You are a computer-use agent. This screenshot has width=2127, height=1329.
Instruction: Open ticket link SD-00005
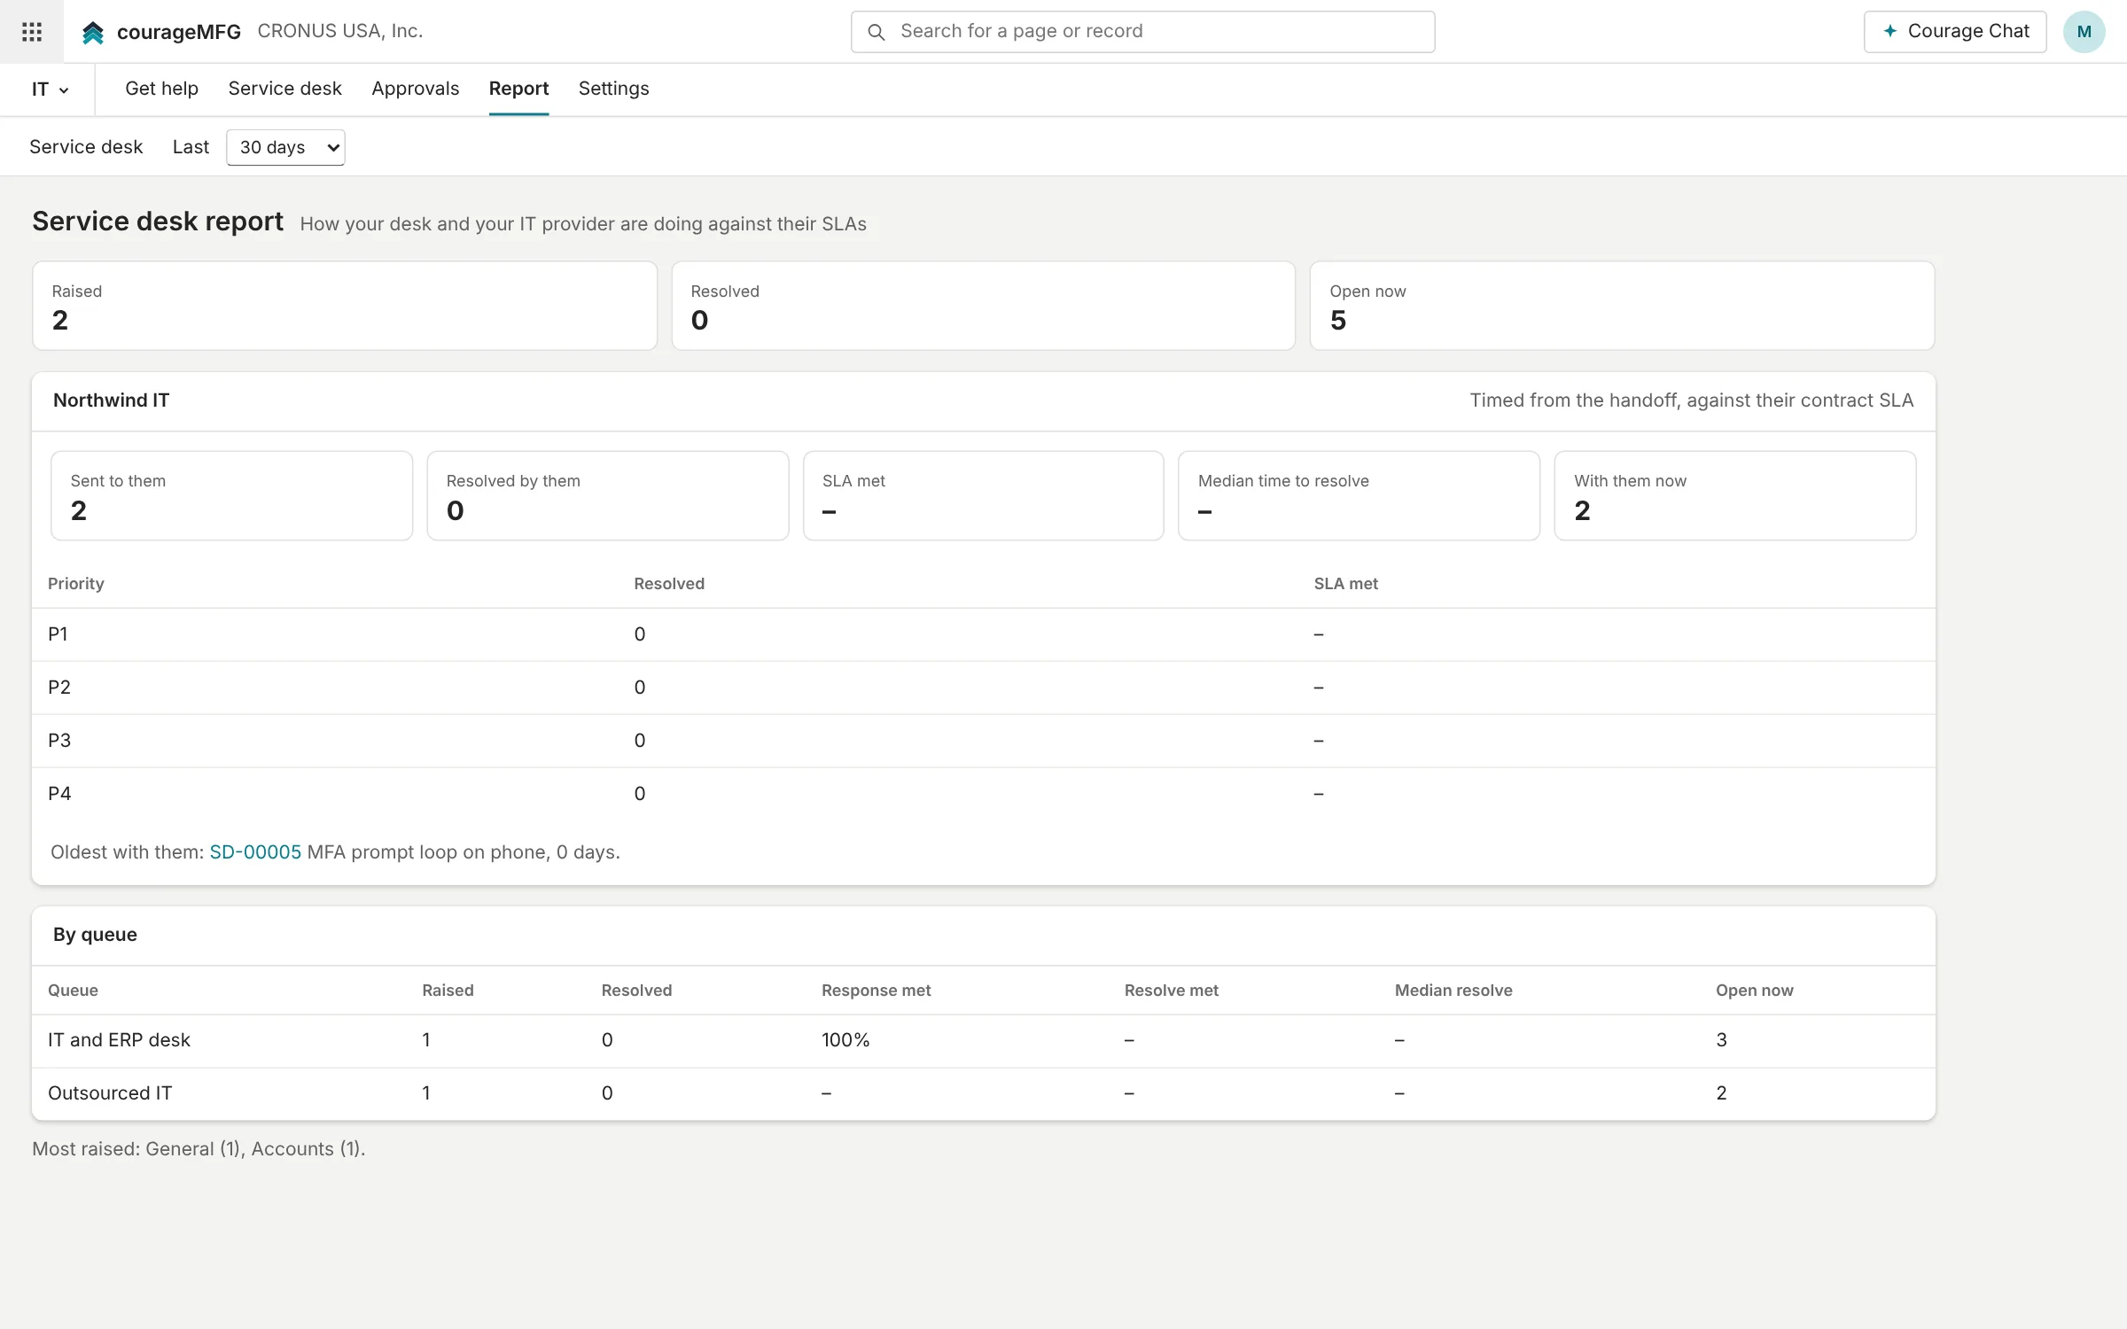255,852
